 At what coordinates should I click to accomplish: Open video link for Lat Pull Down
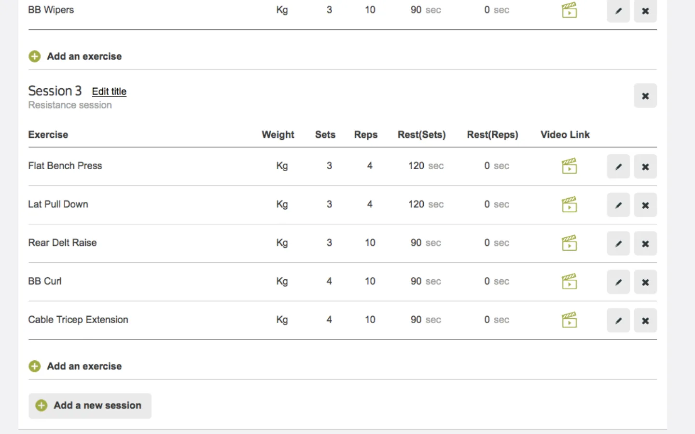(570, 204)
